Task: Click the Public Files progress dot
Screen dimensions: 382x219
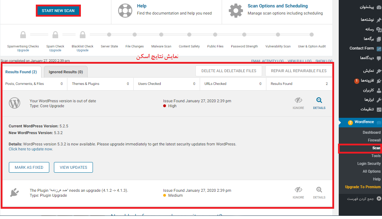Action: pos(215,35)
